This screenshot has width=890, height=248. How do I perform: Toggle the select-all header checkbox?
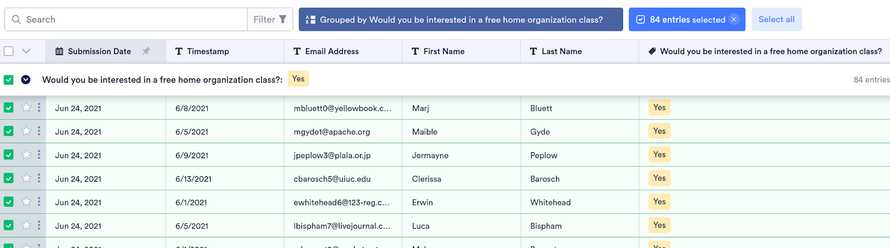pyautogui.click(x=9, y=51)
